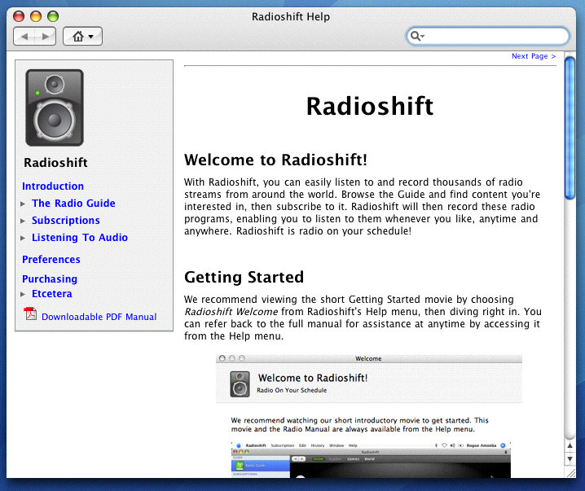
Task: Expand the Etcetera disclosure triangle
Action: point(23,295)
